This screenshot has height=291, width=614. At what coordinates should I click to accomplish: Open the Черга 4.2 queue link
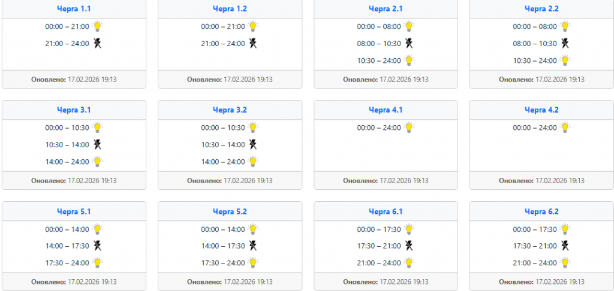coord(541,110)
